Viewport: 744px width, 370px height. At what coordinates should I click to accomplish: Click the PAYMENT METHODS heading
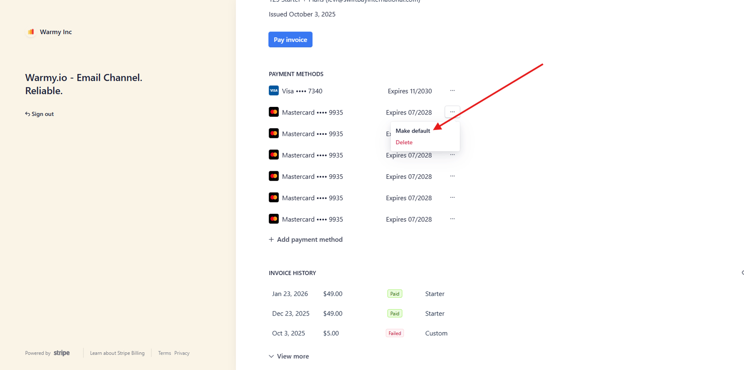click(296, 74)
